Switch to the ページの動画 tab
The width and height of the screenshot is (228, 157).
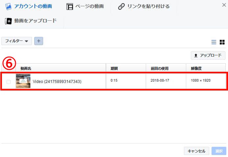pyautogui.click(x=89, y=6)
